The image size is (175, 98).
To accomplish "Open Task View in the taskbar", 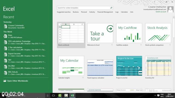I will point(53,95).
